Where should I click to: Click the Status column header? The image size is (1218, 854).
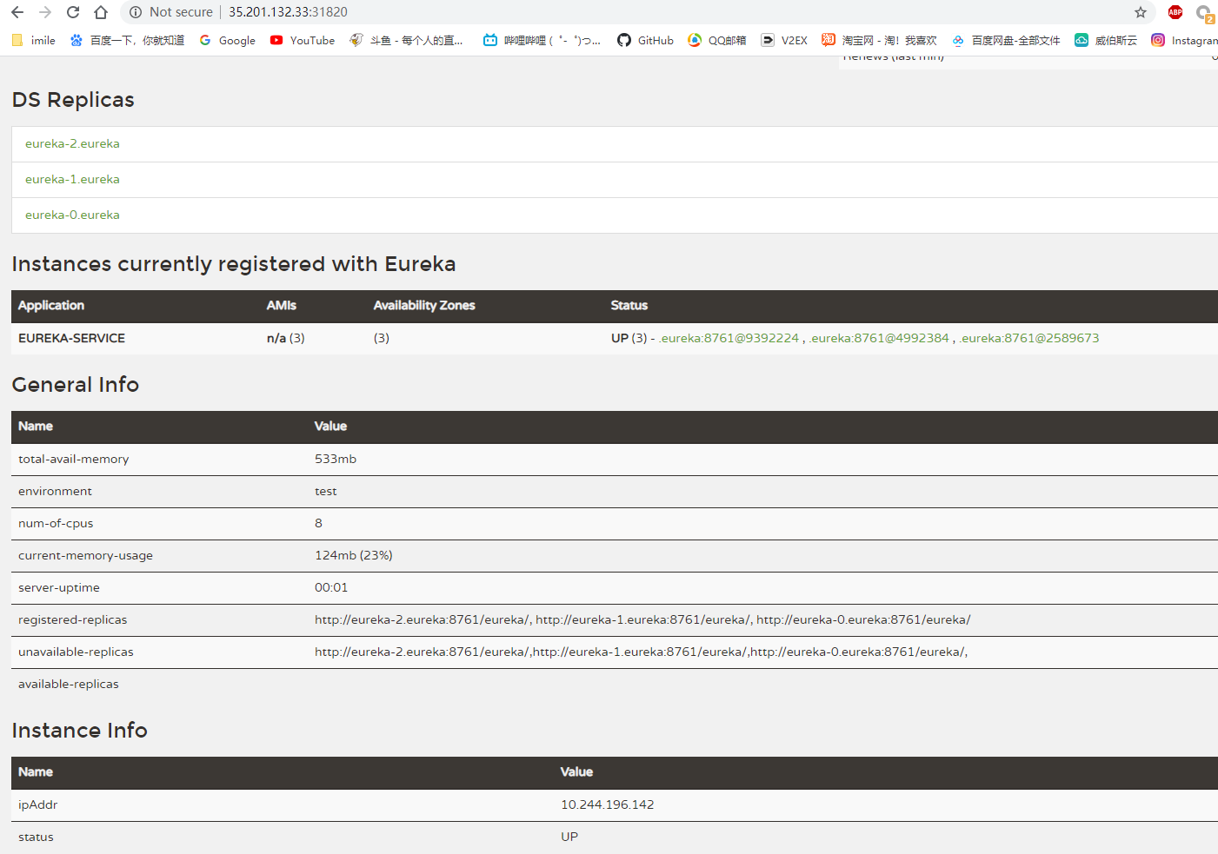(x=629, y=305)
